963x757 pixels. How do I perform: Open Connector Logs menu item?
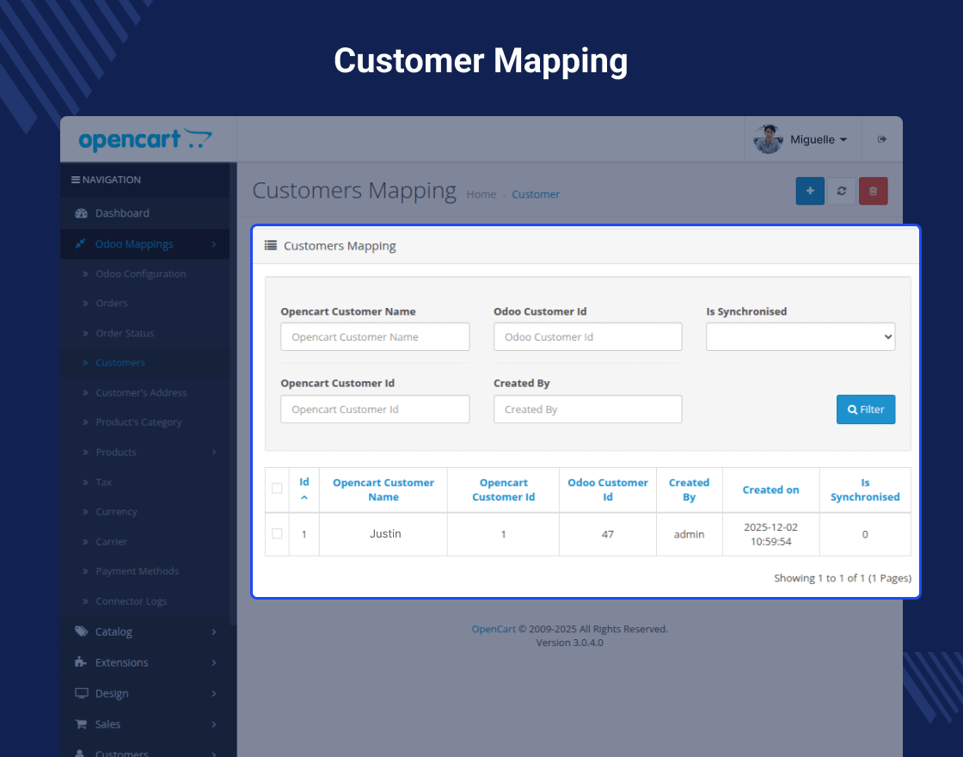132,601
